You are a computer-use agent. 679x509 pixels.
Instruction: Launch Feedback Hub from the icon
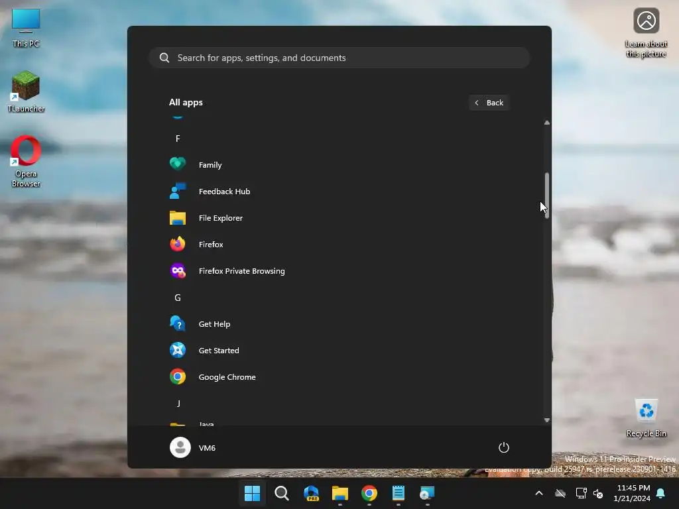pyautogui.click(x=178, y=191)
